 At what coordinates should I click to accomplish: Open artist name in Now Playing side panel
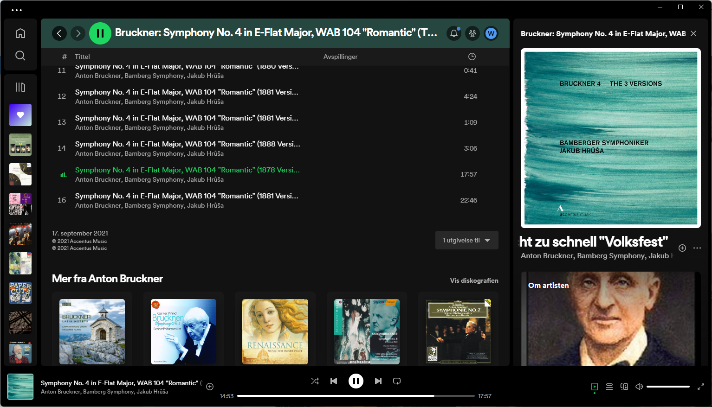coord(546,256)
